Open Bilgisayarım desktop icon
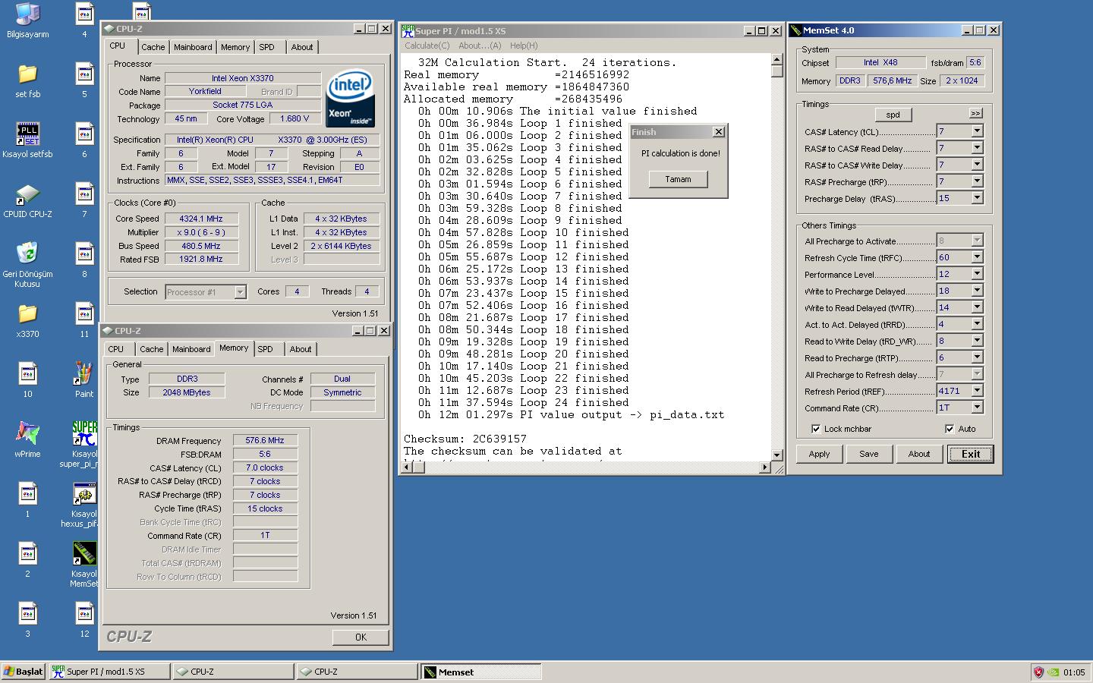 coord(27,20)
